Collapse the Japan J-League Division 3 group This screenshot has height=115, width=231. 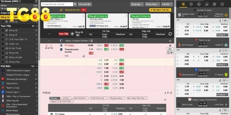point(49,41)
